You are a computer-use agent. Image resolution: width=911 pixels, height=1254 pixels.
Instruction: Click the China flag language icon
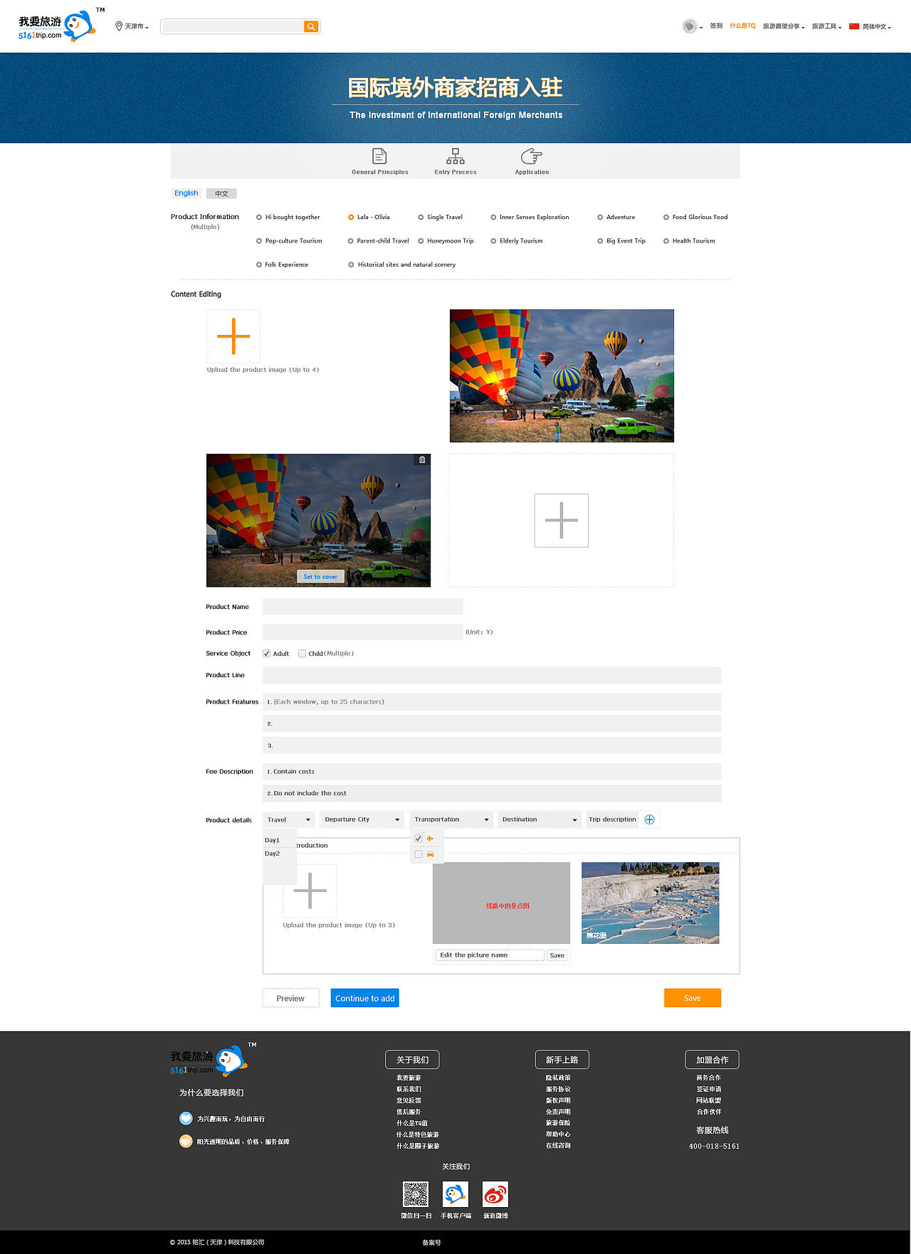pyautogui.click(x=854, y=26)
